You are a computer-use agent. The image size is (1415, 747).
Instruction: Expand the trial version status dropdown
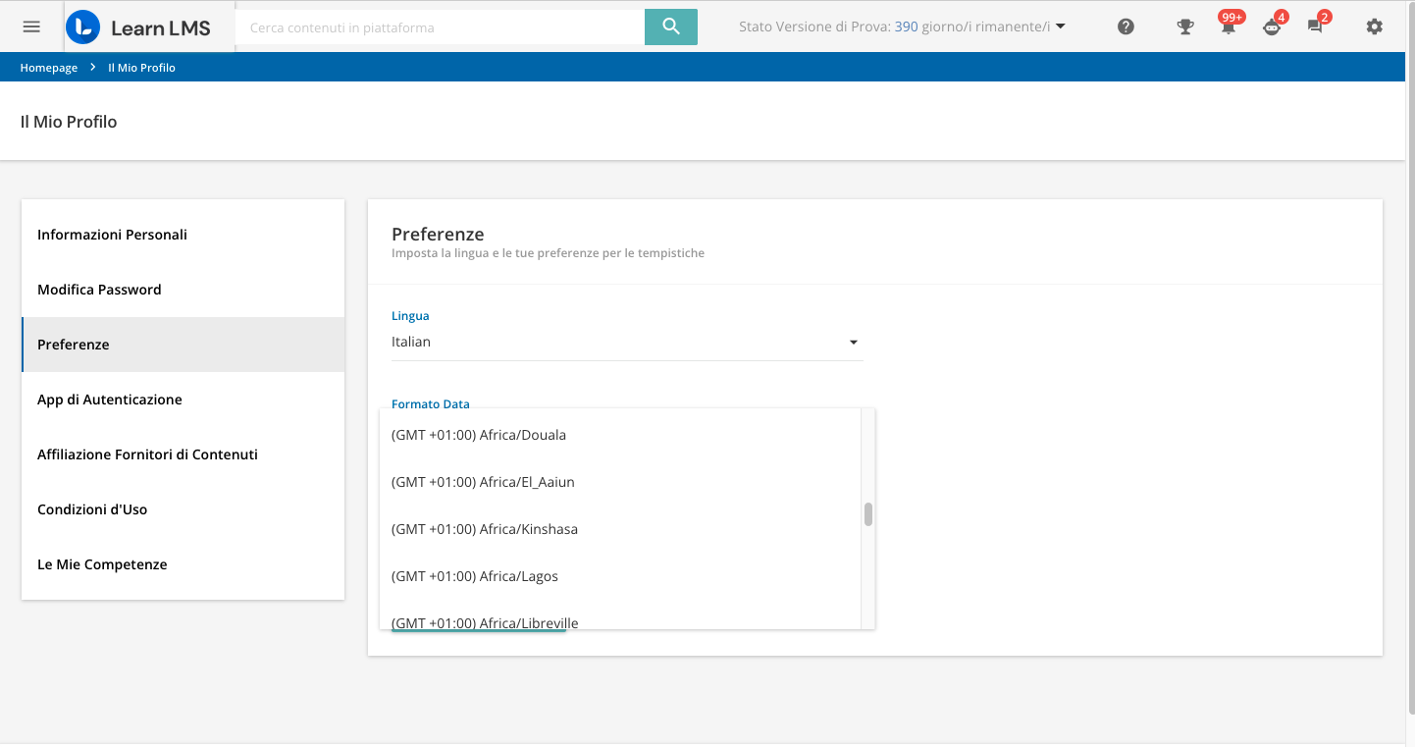point(902,27)
